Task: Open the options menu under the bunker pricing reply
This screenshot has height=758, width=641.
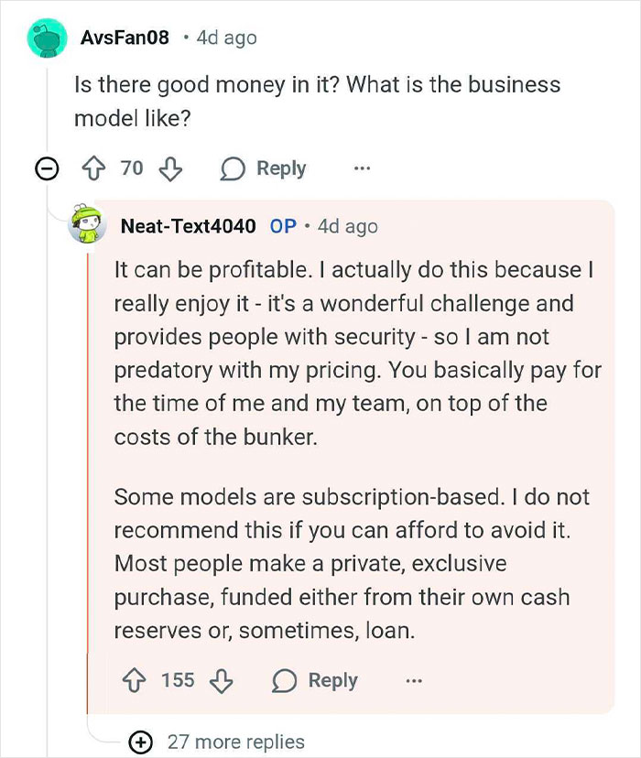Action: tap(415, 681)
